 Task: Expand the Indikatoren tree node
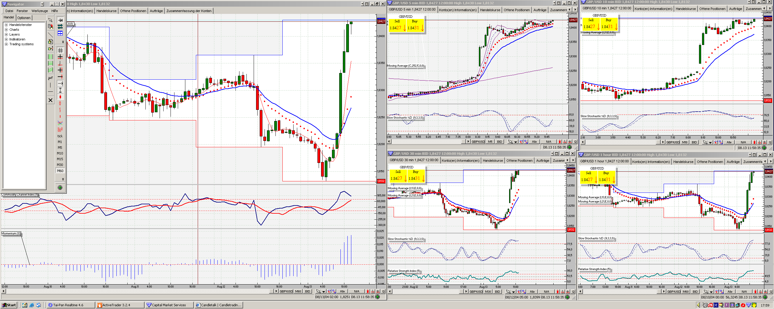(6, 39)
